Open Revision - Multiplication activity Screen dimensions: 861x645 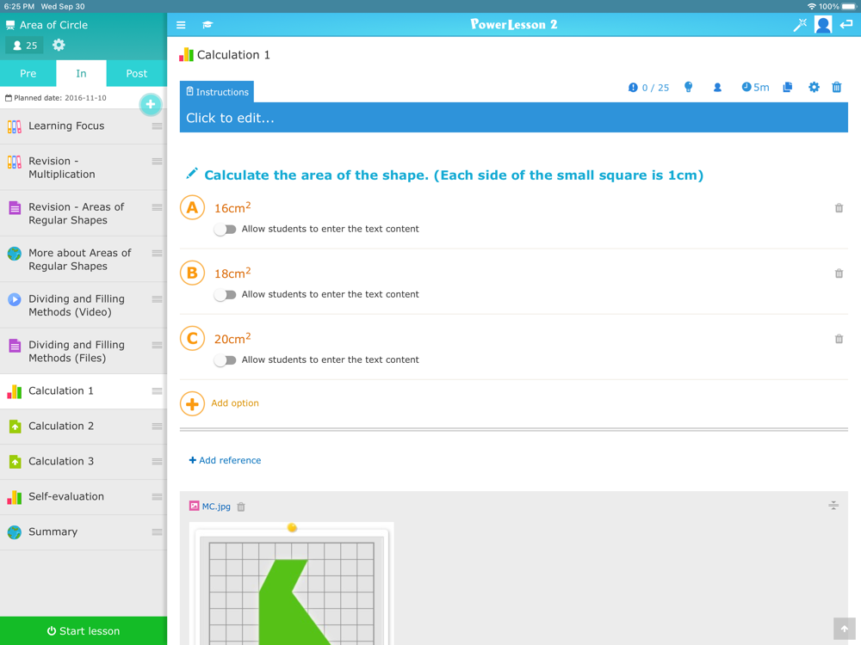[x=84, y=168]
